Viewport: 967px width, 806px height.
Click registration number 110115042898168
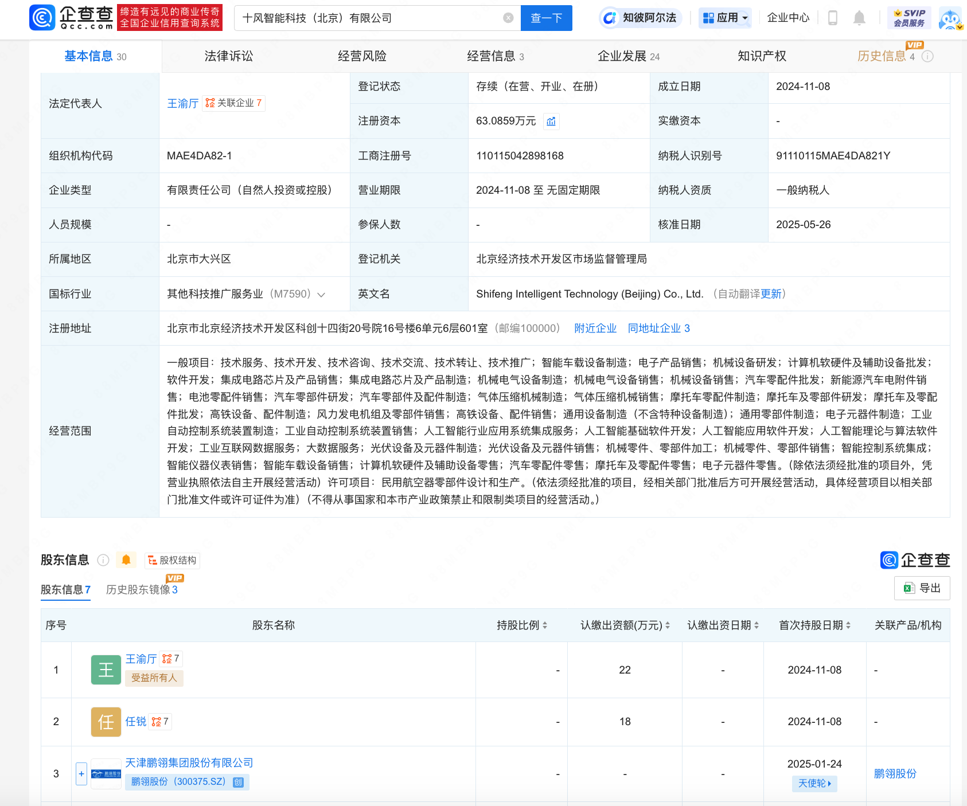click(x=520, y=156)
